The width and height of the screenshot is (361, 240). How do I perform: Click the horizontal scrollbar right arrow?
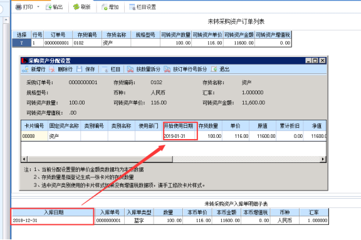323,159
